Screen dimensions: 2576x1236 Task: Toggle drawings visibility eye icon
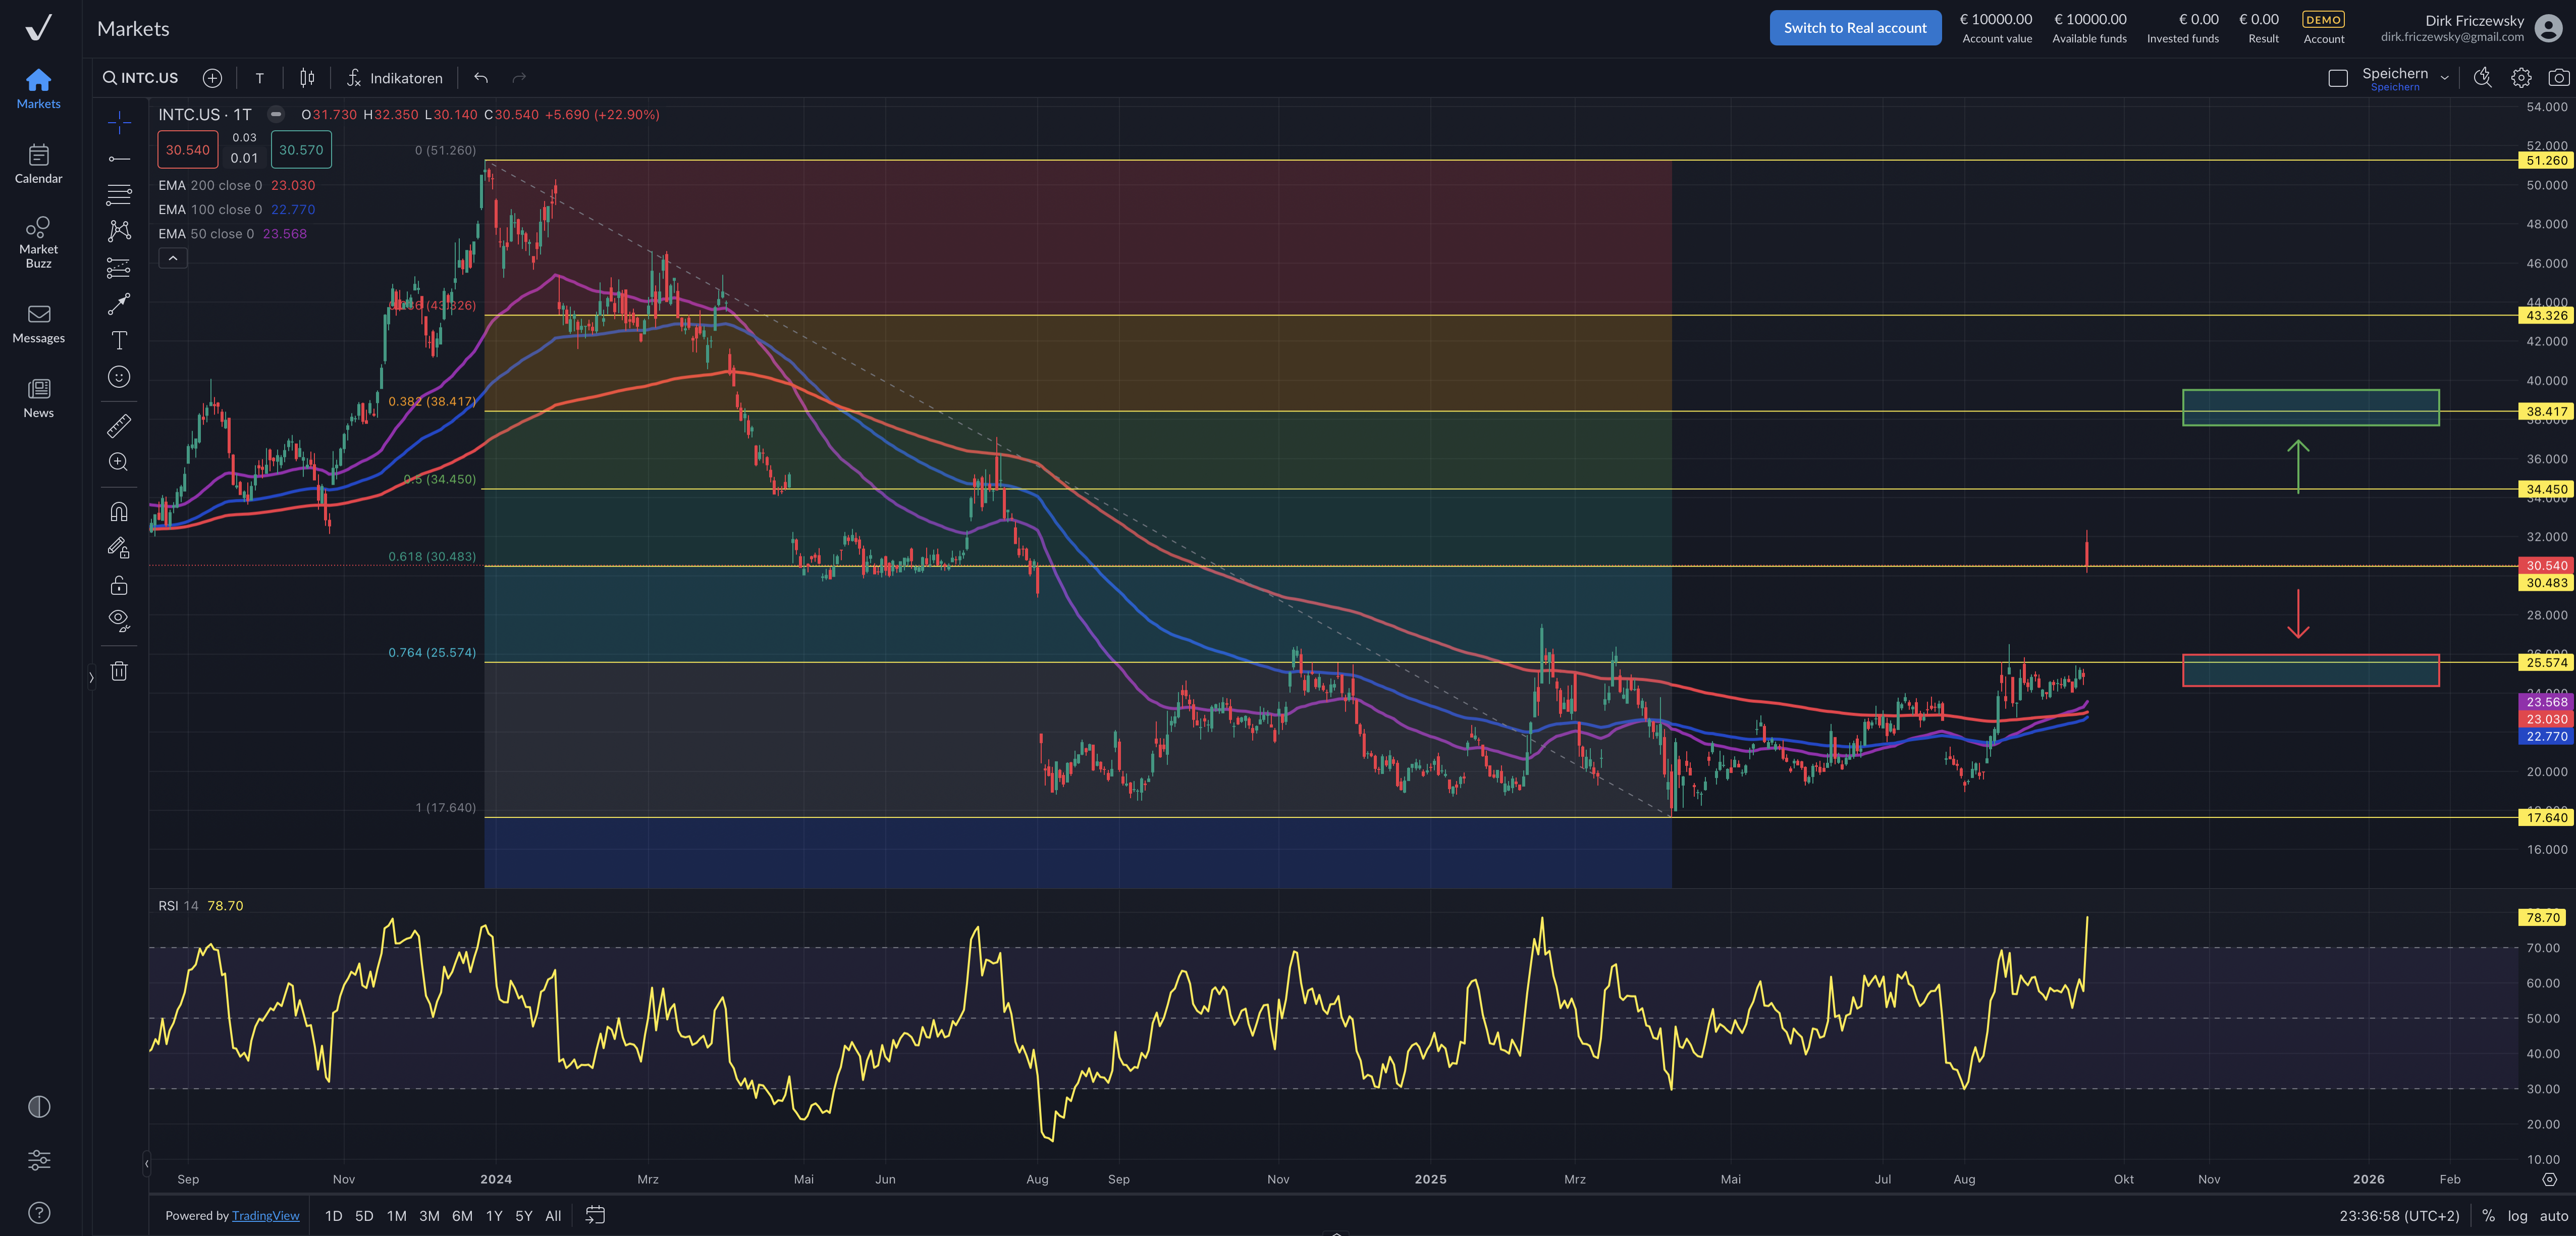[119, 620]
